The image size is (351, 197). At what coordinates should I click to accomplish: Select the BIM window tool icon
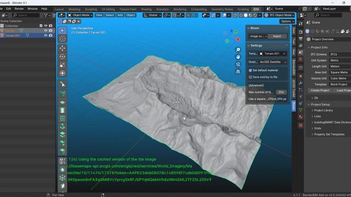[x=63, y=118]
